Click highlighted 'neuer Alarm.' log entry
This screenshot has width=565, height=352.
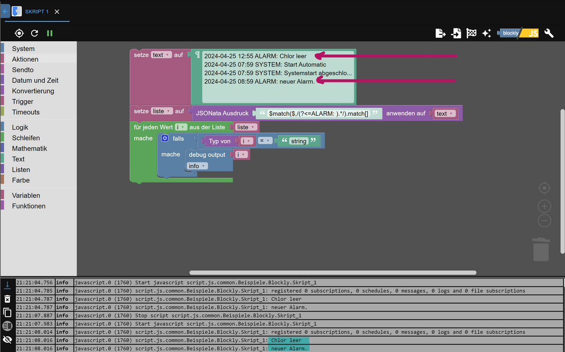(289, 349)
